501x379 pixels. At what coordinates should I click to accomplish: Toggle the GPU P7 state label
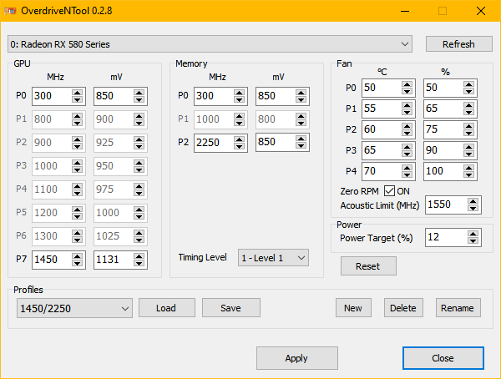(21, 259)
